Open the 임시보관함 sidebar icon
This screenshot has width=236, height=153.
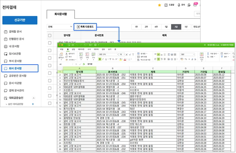(6, 54)
